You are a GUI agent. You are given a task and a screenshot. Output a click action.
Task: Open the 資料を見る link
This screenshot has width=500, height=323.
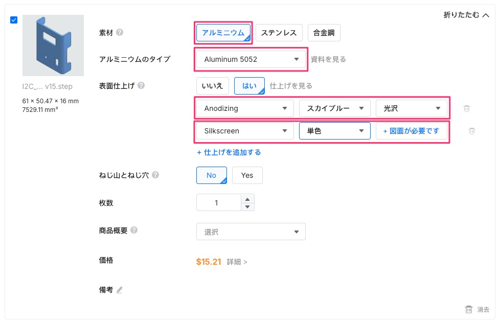click(x=328, y=59)
